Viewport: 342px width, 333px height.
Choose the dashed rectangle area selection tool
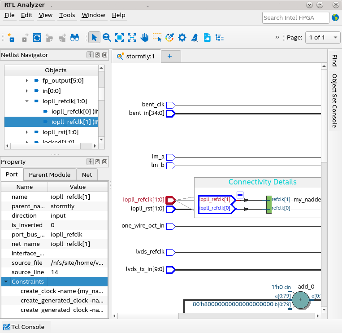[157, 38]
